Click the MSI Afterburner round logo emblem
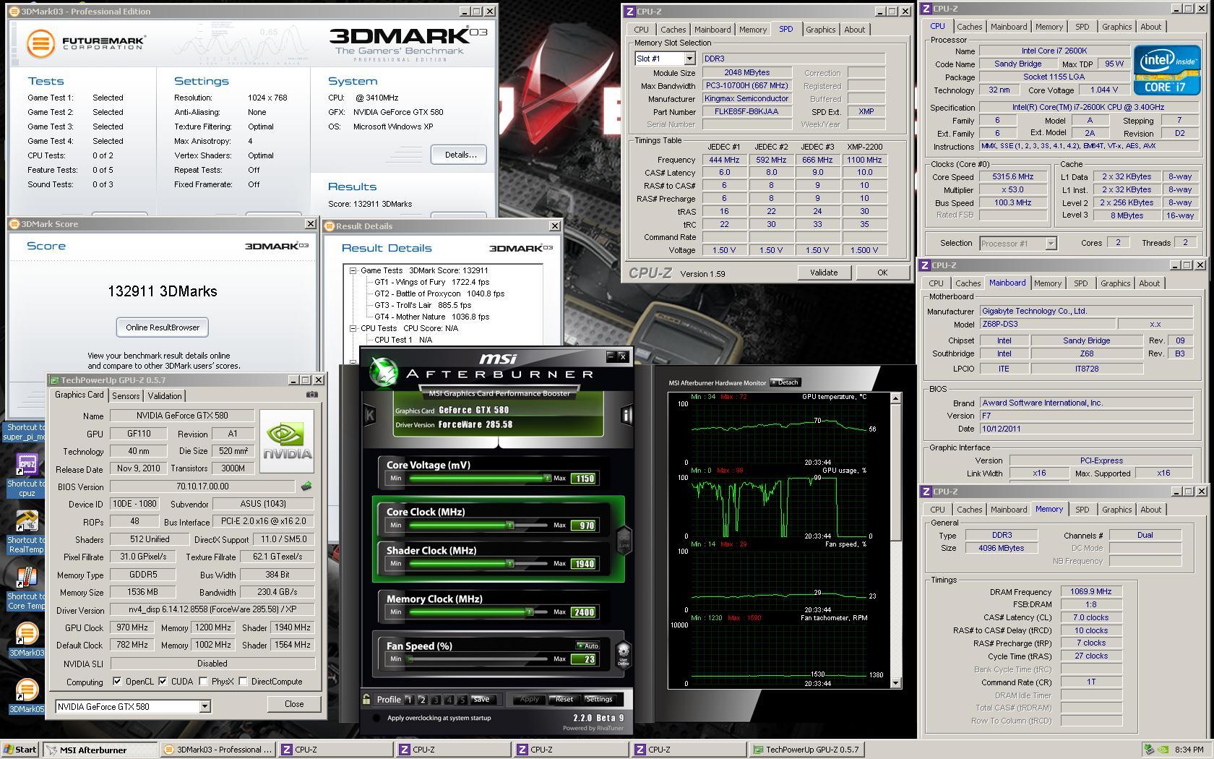This screenshot has width=1214, height=759. [384, 372]
